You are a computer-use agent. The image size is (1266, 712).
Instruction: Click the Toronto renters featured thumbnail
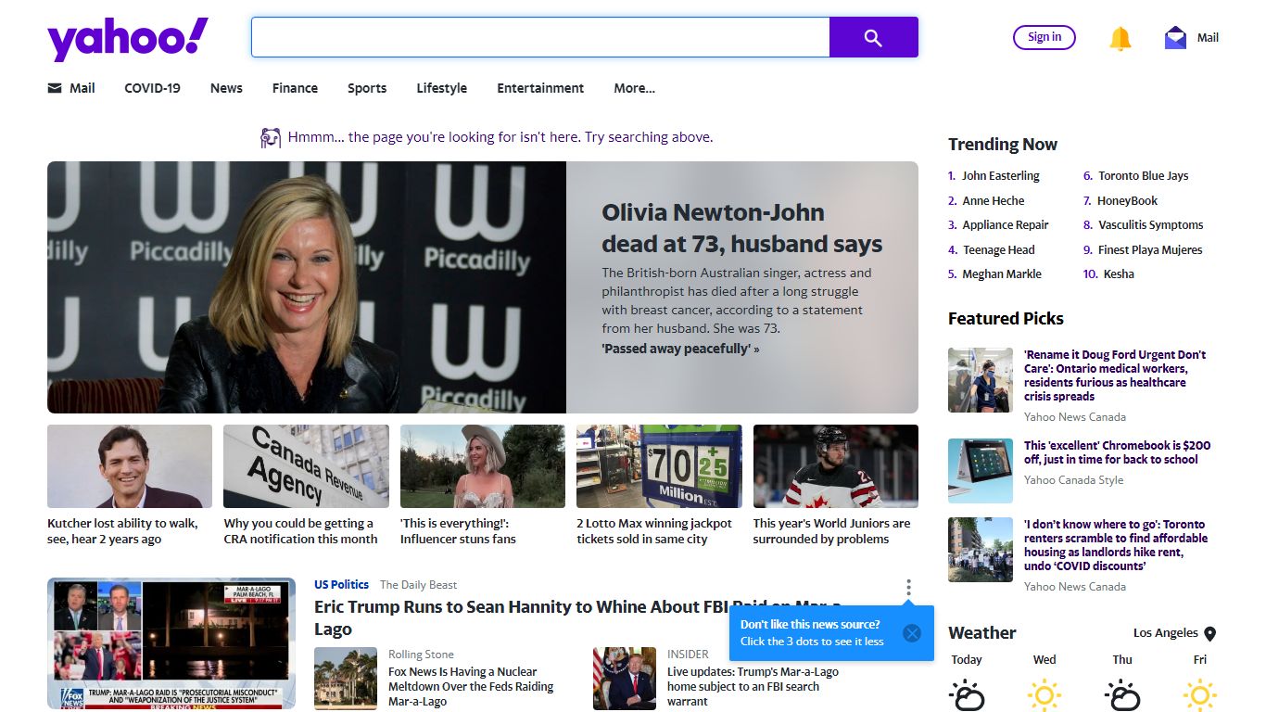981,550
